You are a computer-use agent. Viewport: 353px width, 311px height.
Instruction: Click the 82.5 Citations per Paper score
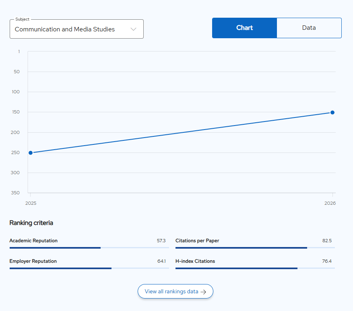point(327,241)
